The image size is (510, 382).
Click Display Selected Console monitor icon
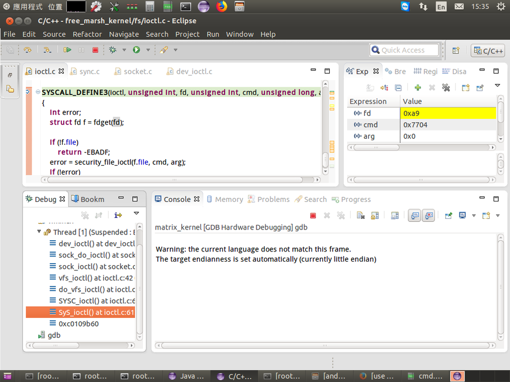tap(462, 215)
